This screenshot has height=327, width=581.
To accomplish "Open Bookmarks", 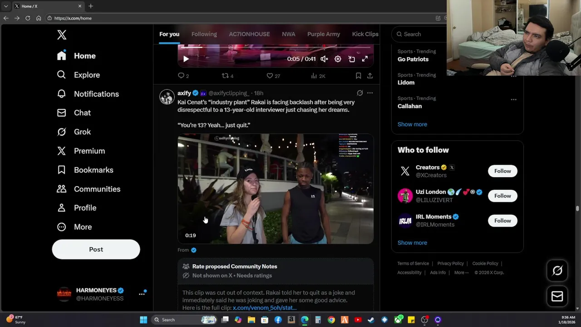I will coord(85,170).
